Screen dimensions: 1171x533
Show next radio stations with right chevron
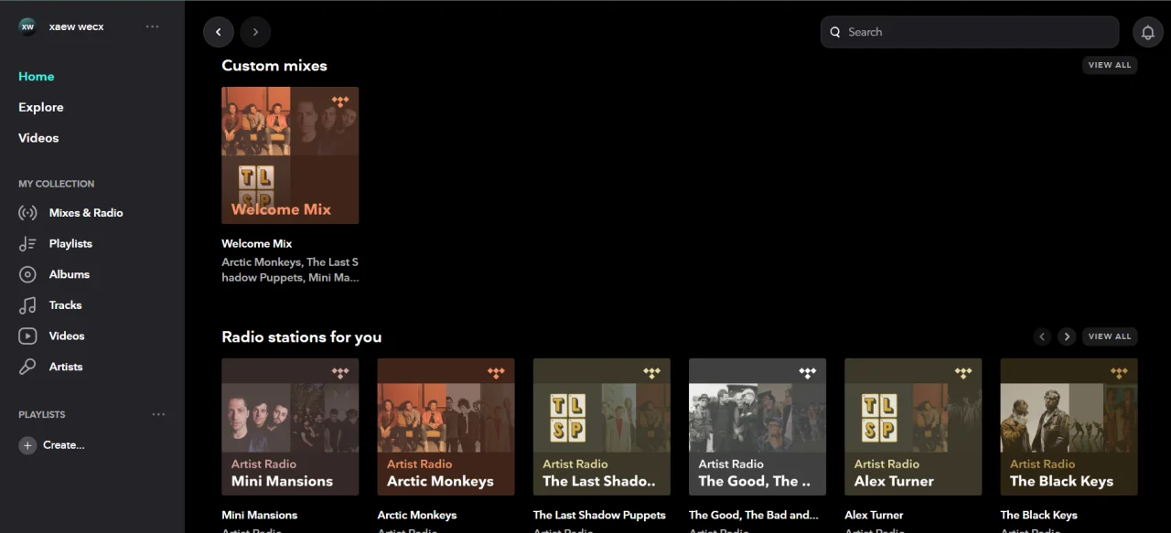tap(1067, 336)
